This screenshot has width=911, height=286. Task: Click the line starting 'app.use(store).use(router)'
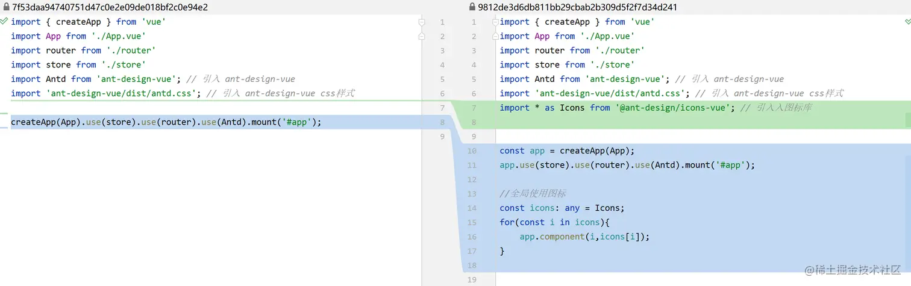coord(627,165)
